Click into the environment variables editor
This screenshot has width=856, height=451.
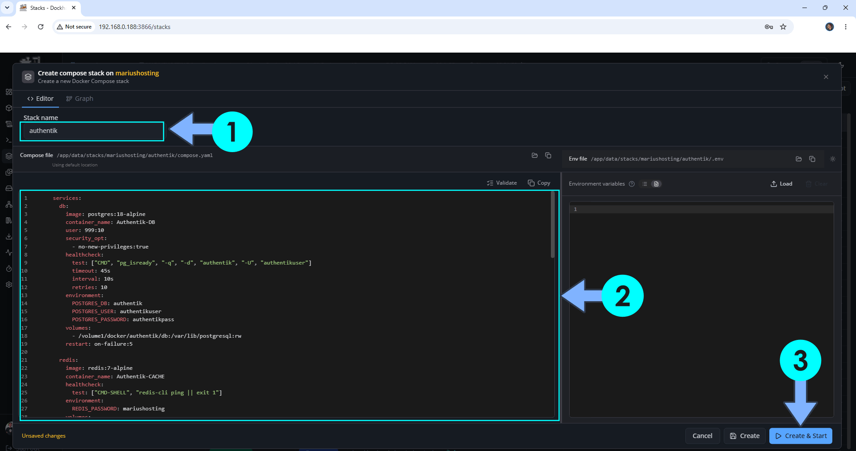coord(701,310)
